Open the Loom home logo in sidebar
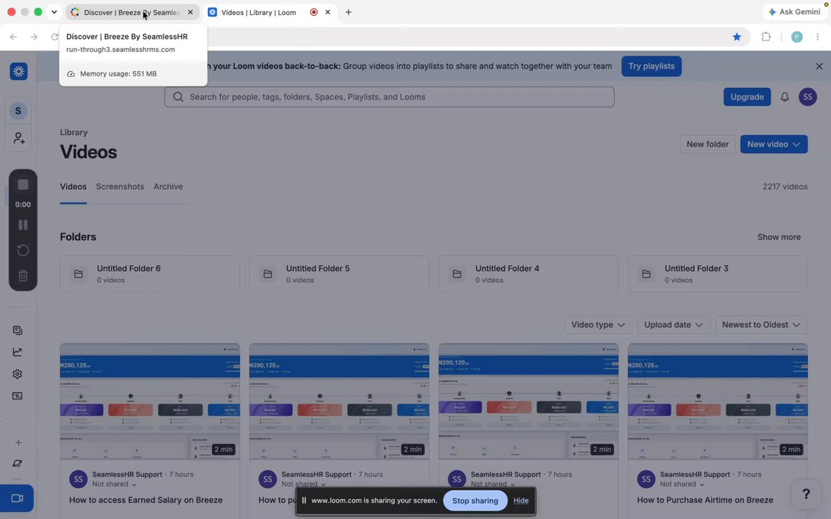Viewport: 831px width, 519px height. (19, 71)
